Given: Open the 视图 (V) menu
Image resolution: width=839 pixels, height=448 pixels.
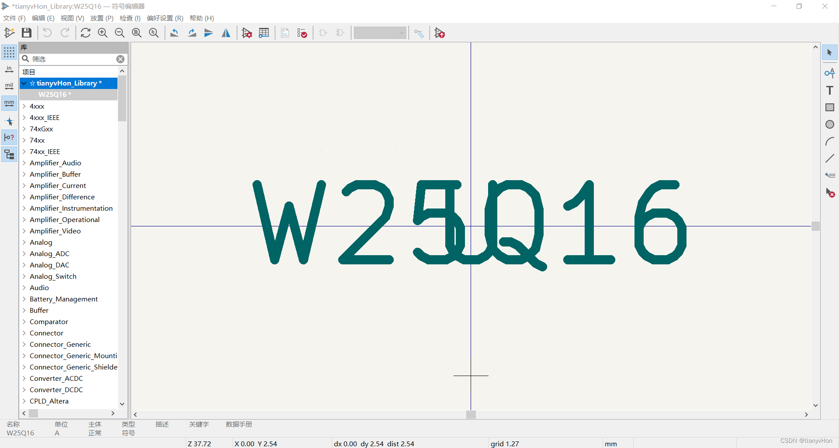Looking at the screenshot, I should (72, 18).
